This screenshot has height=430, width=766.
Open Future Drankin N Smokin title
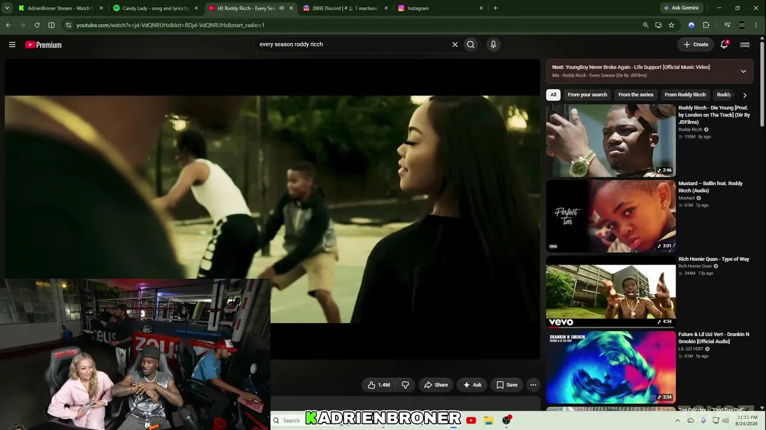click(x=714, y=337)
